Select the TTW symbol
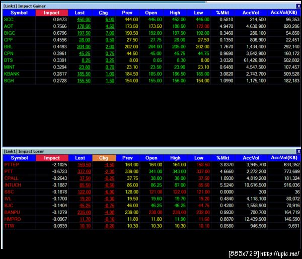 pyautogui.click(x=9, y=226)
